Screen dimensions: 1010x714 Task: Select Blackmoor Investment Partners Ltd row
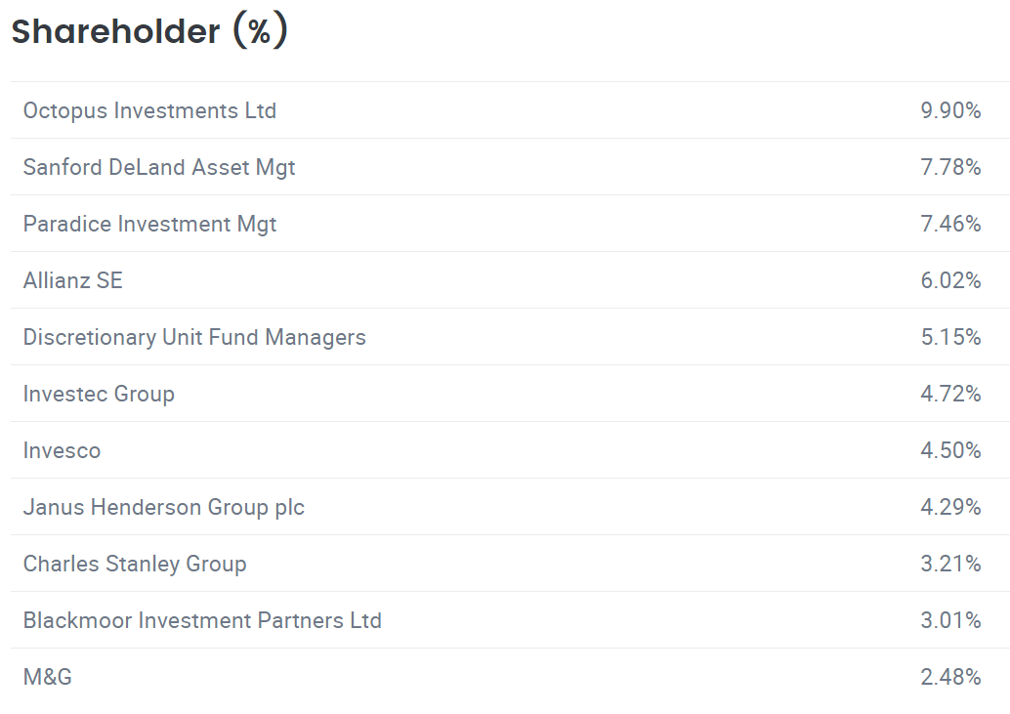[510, 620]
